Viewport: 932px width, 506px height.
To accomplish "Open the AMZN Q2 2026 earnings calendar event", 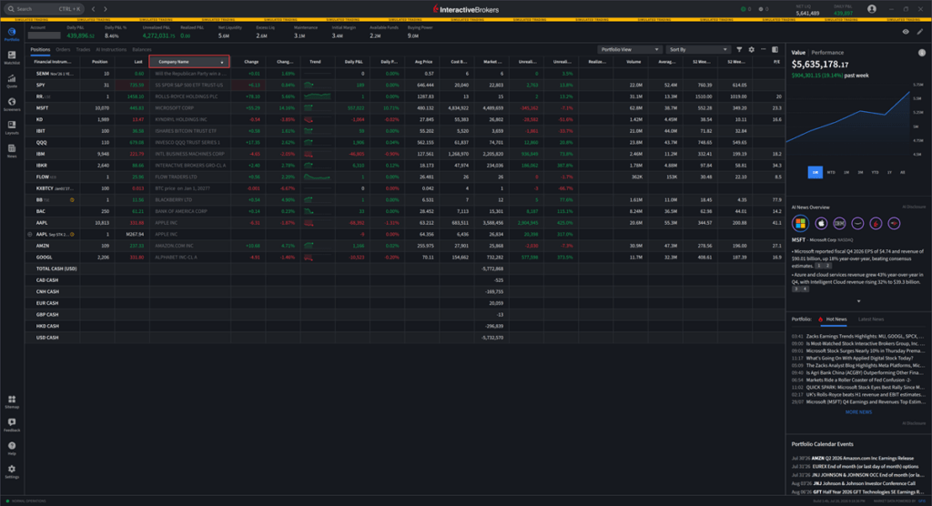I will tap(852, 459).
